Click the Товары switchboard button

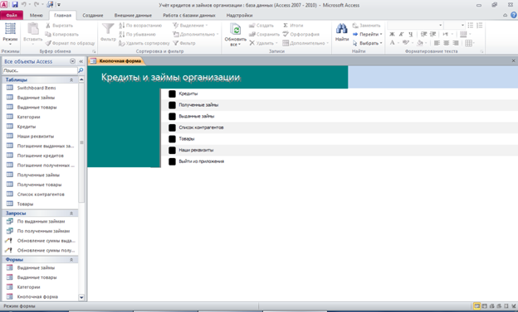(172, 139)
